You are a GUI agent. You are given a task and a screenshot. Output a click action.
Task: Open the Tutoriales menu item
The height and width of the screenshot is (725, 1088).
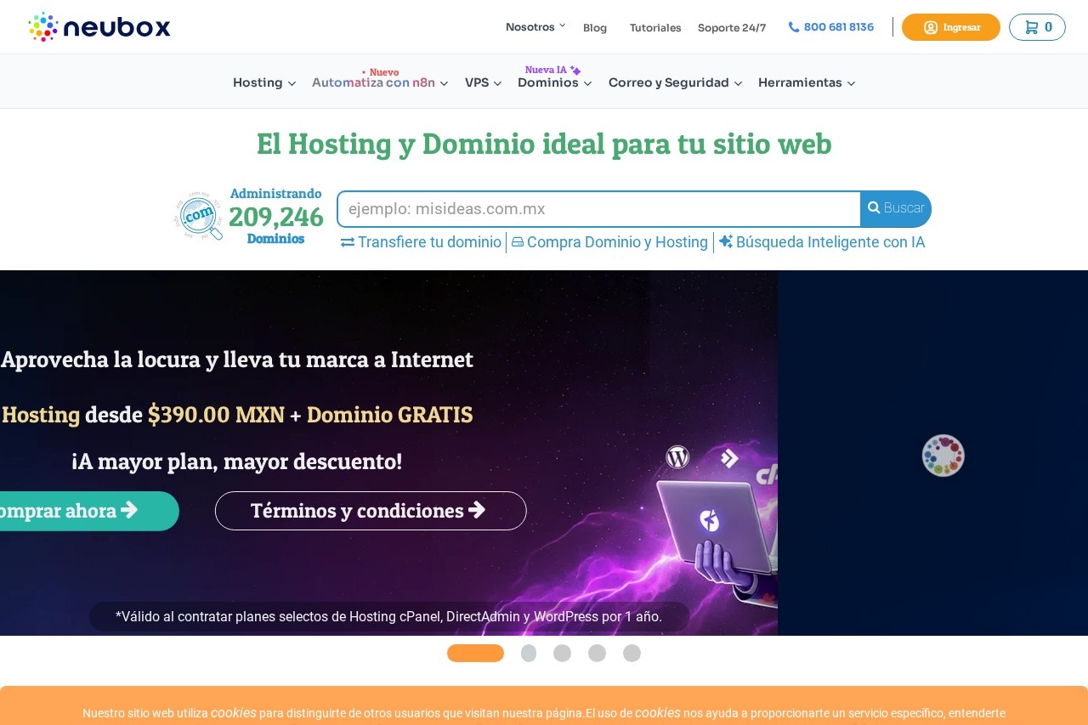(x=654, y=28)
